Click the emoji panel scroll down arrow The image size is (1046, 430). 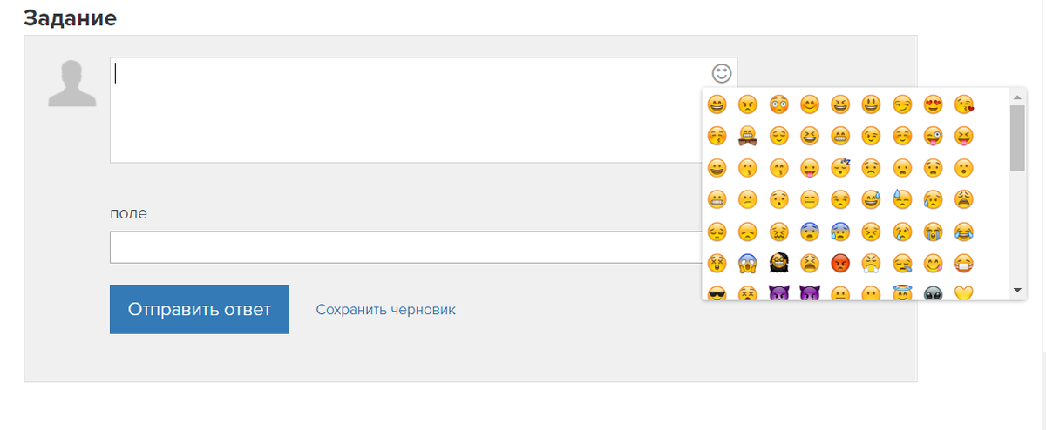[x=1017, y=290]
